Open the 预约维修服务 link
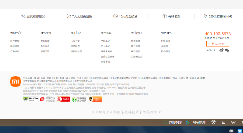 [x=36, y=16]
